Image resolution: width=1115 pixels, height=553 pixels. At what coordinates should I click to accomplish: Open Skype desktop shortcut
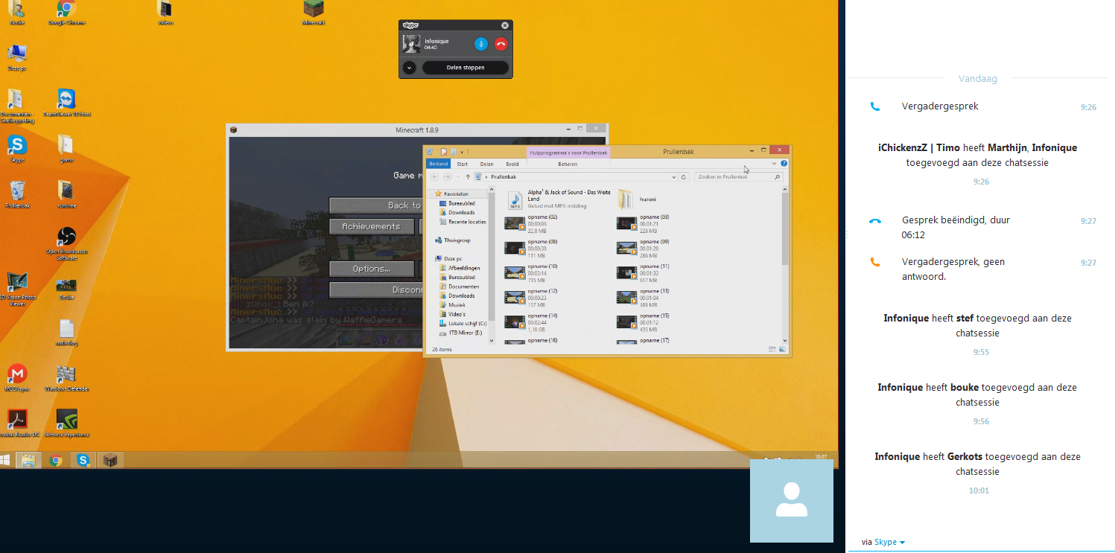coord(16,149)
